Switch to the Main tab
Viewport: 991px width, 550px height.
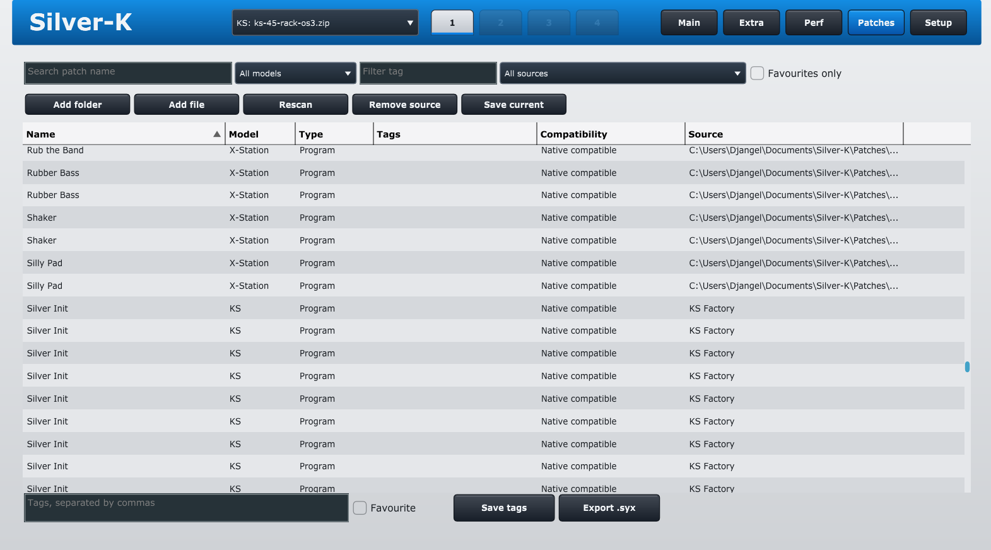[x=689, y=23]
